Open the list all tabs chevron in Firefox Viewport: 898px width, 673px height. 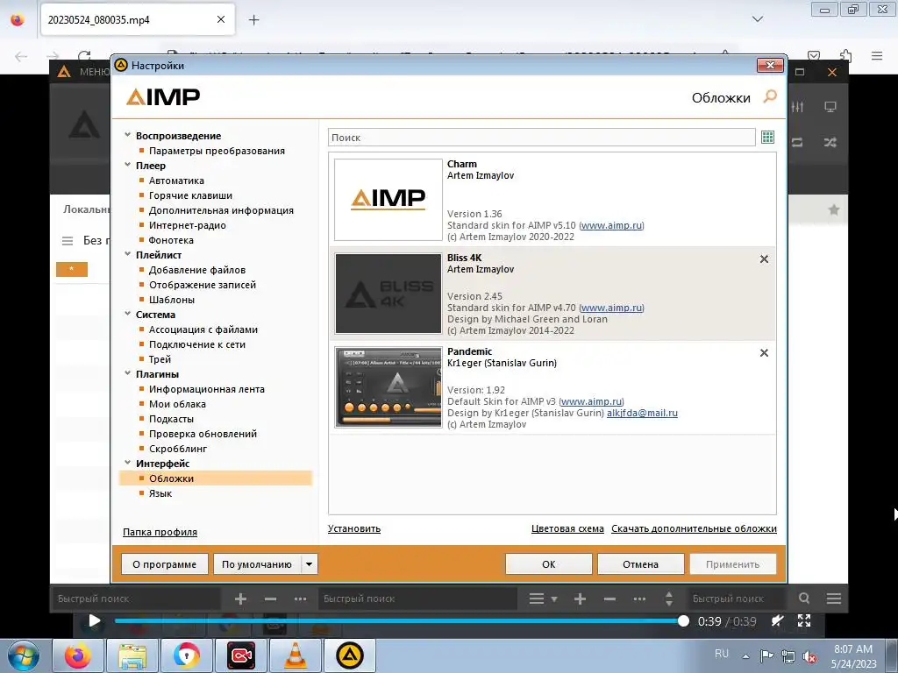[x=758, y=19]
